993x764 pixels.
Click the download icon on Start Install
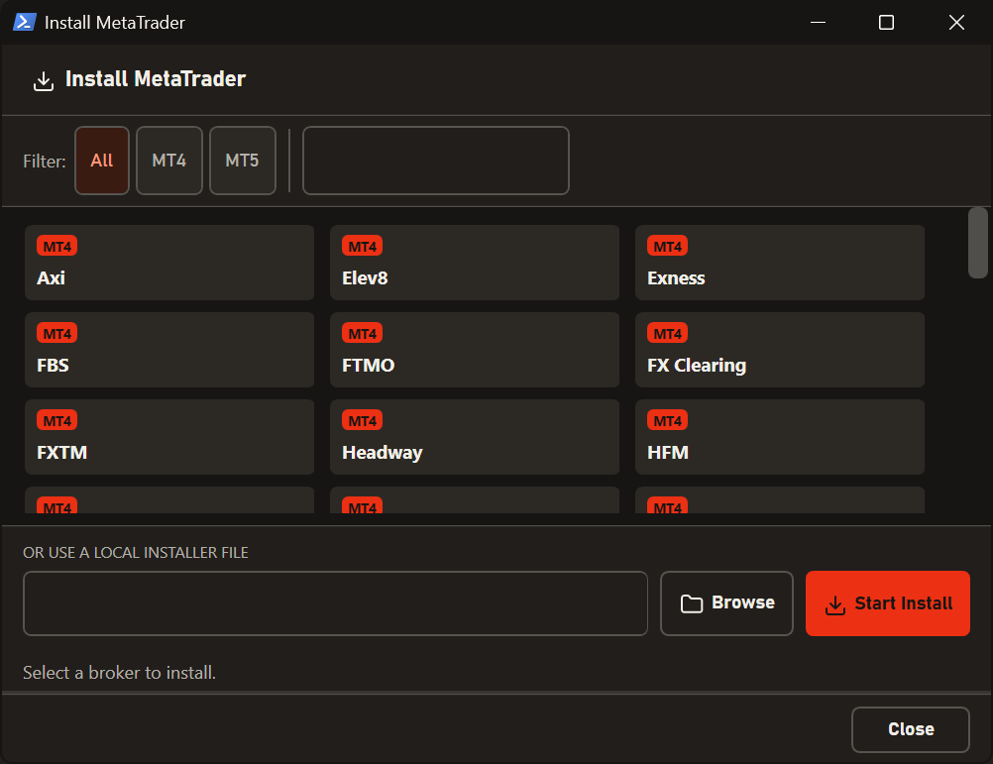click(835, 605)
